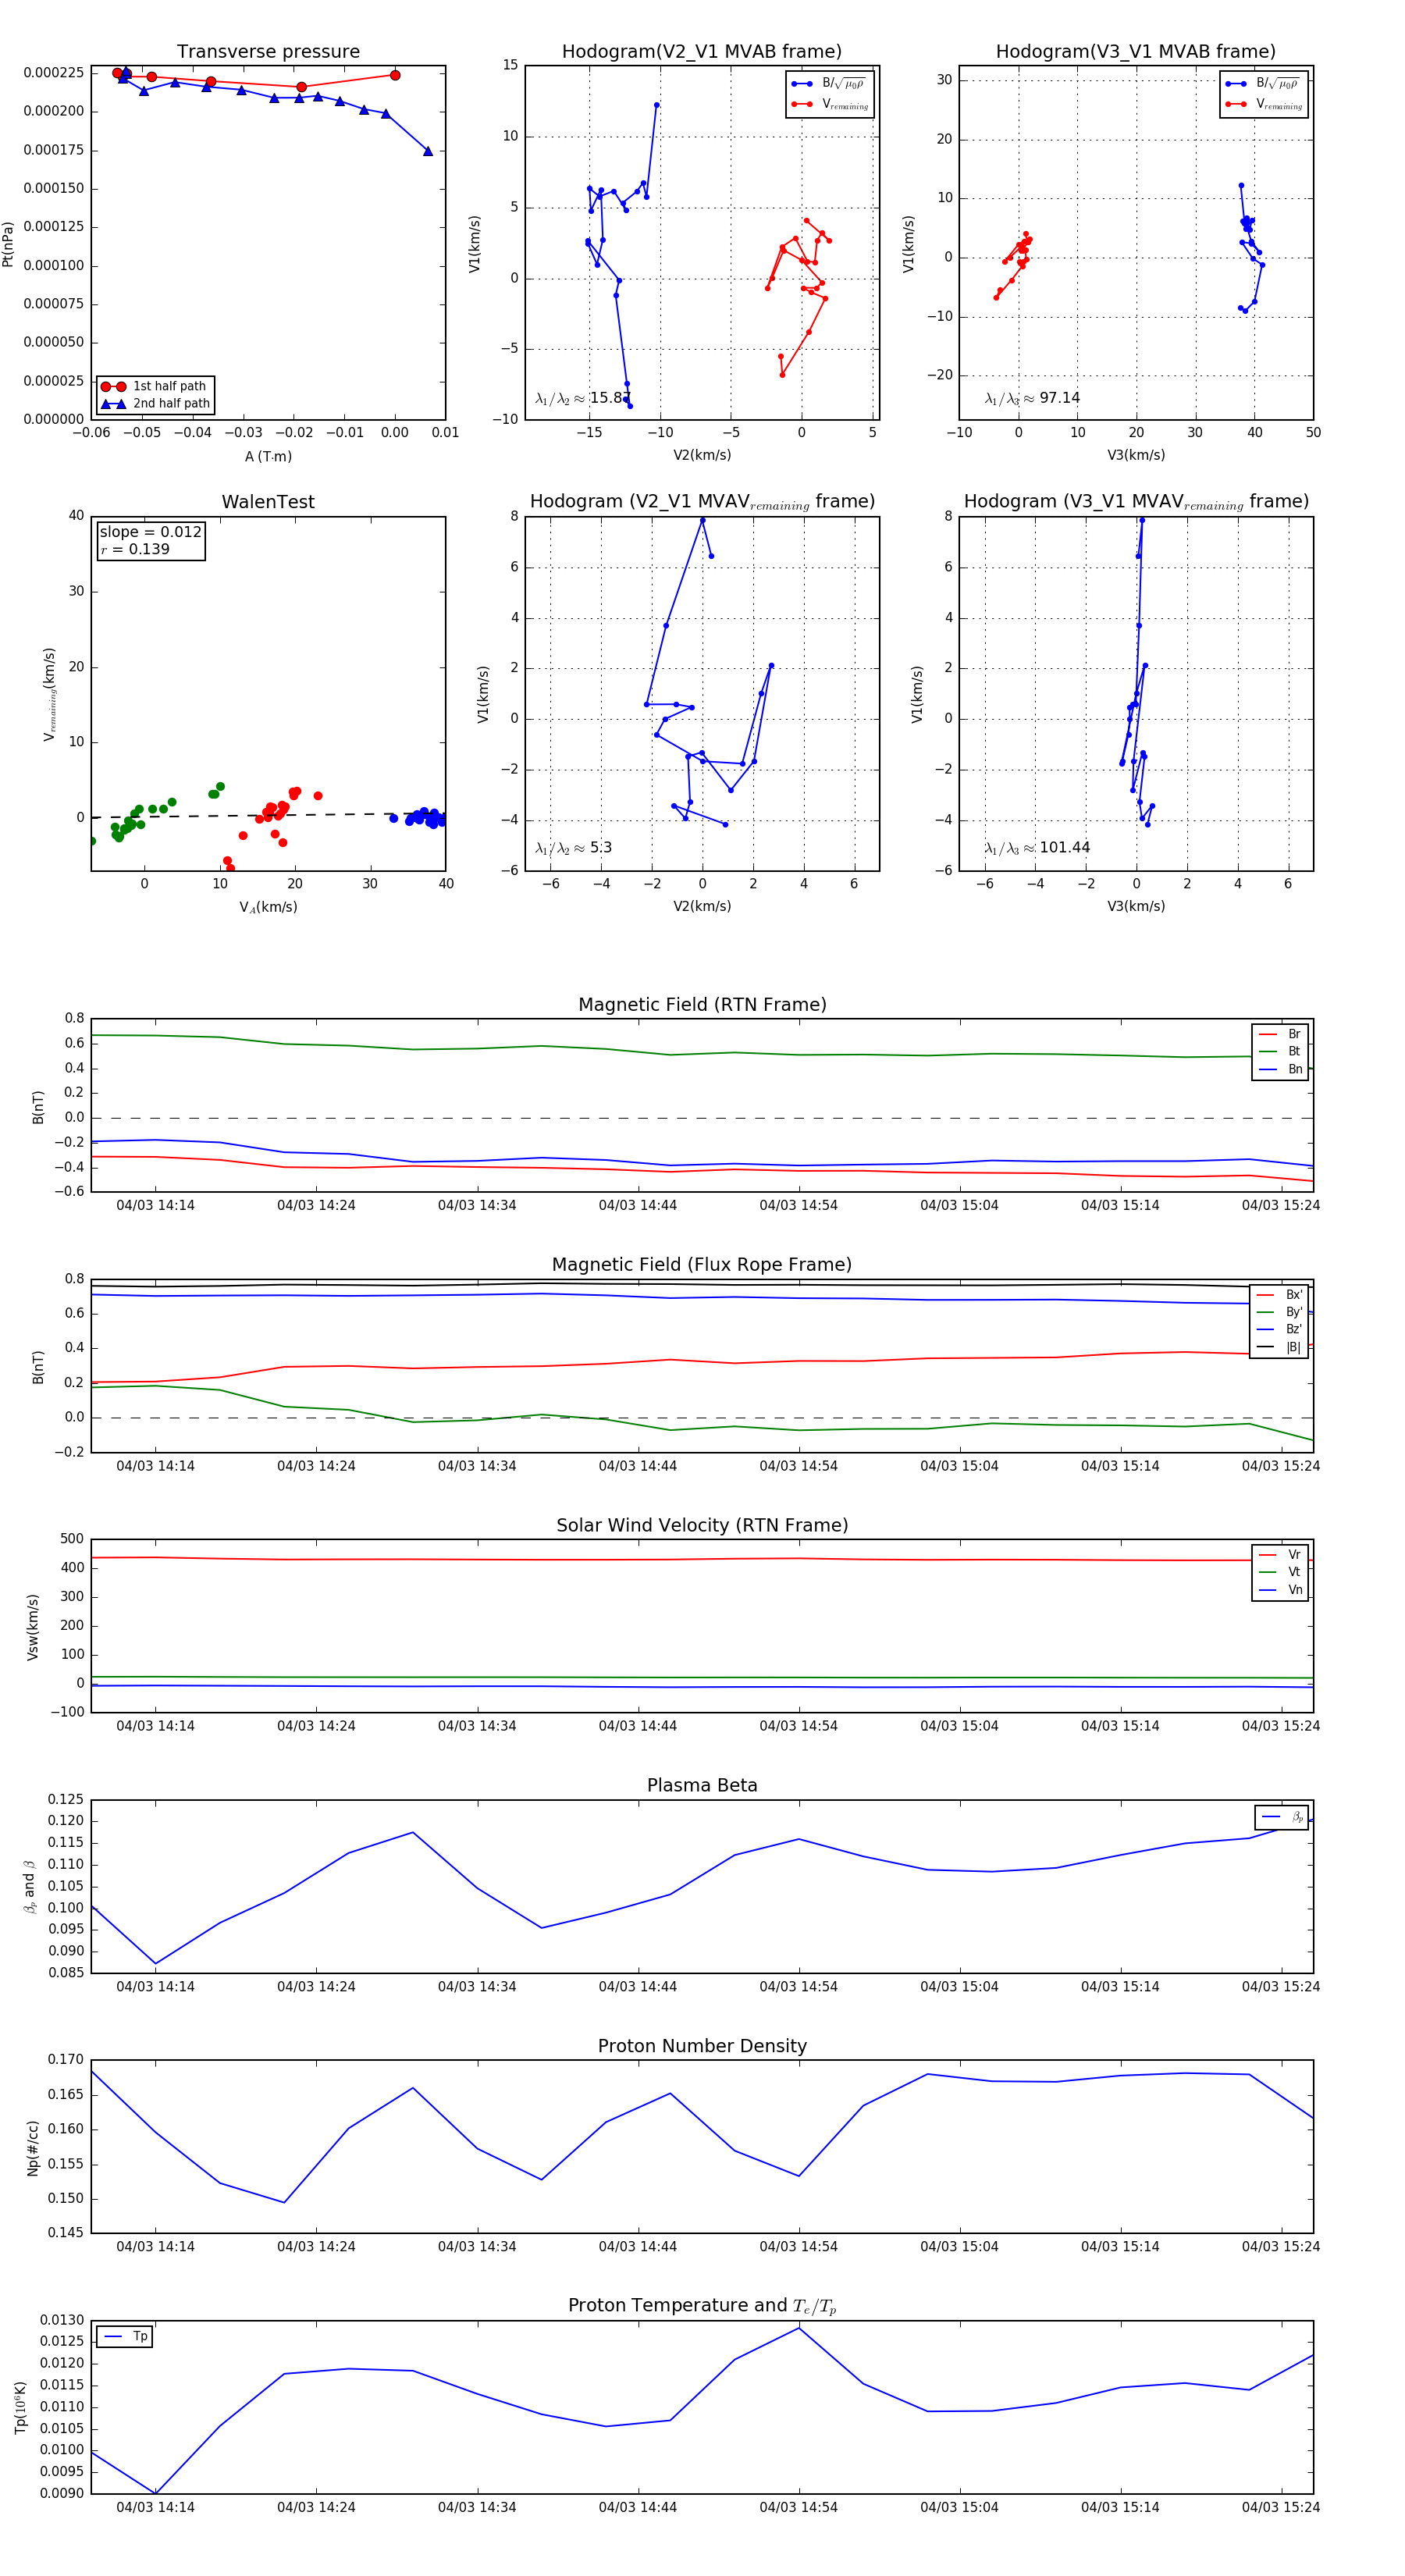Image resolution: width=1405 pixels, height=2576 pixels.
Task: Click the '|B|' legend entry
Action: pos(1280,1347)
